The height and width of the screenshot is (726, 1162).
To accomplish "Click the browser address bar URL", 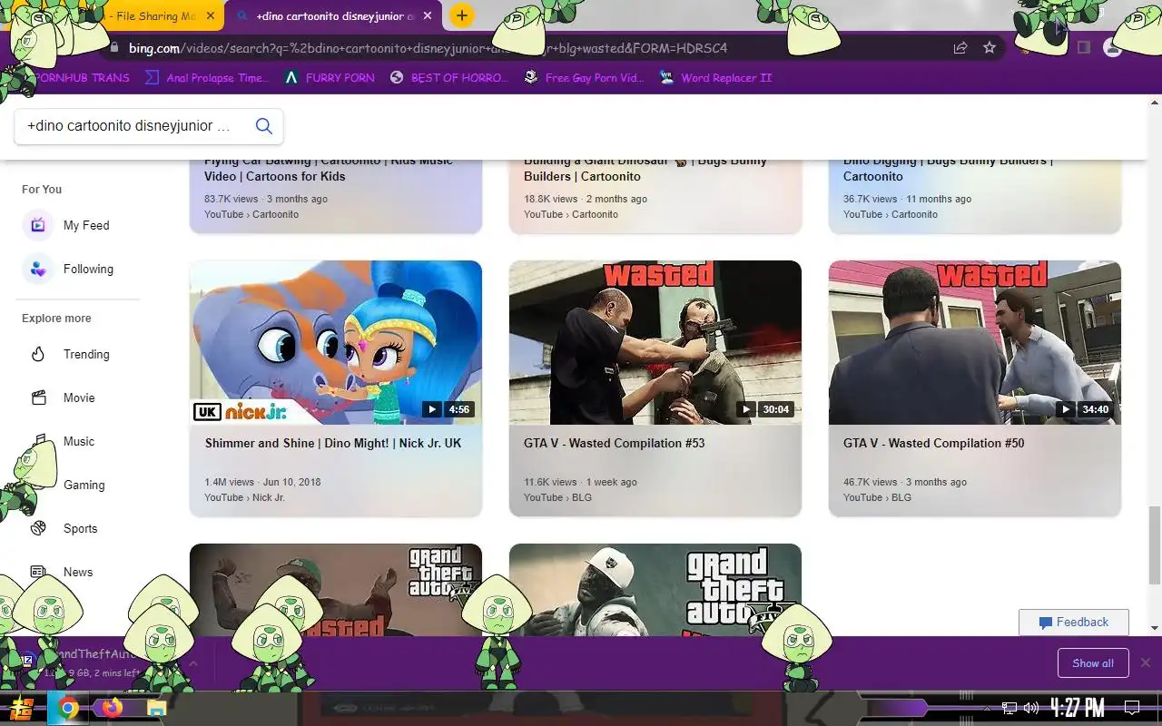I will (427, 48).
